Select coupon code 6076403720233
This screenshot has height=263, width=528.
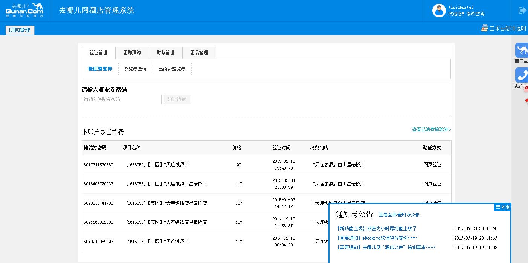tap(98, 184)
